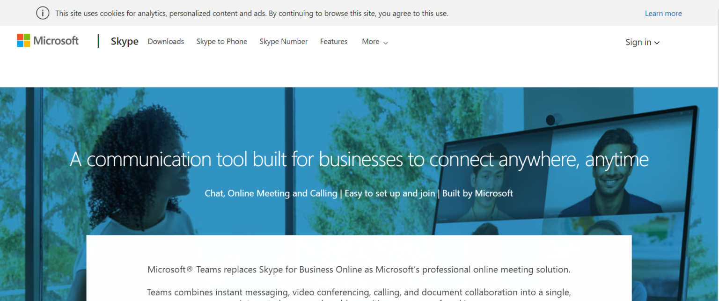Click the headline 'A communication tool built for businesses'
This screenshot has height=301, width=719.
(359, 160)
